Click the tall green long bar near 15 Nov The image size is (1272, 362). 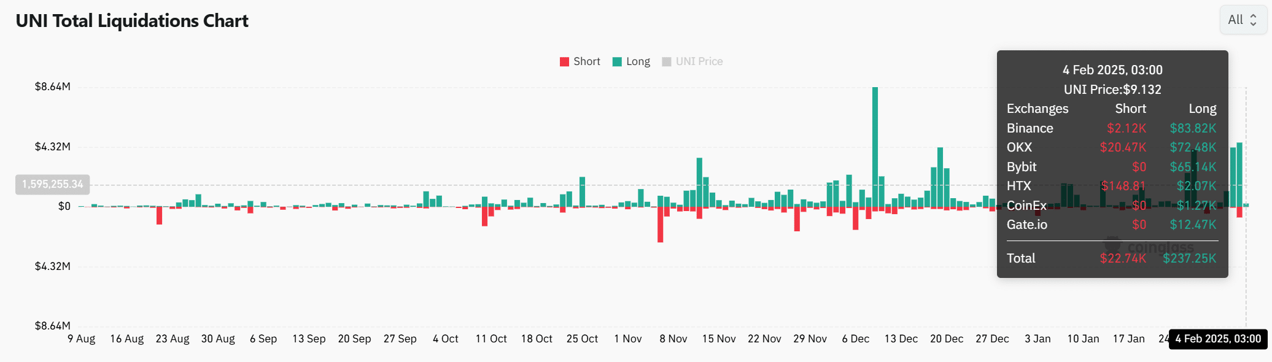click(699, 182)
